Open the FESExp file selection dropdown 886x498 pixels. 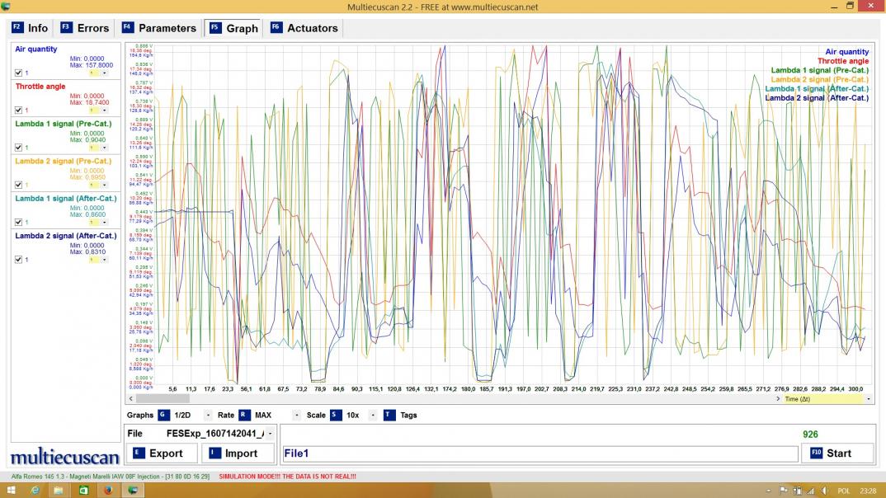(270, 434)
